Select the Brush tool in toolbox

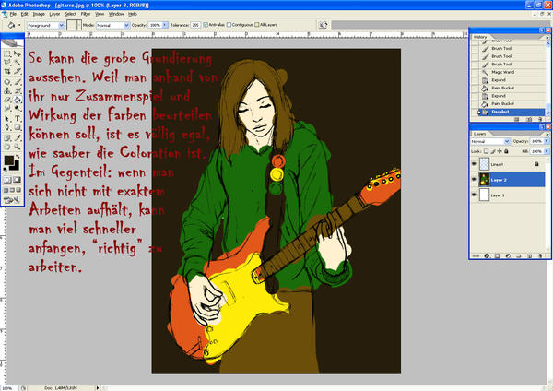[17, 82]
